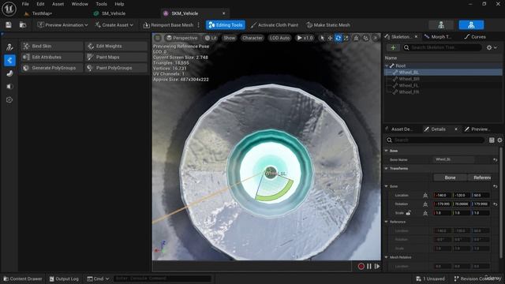Collapse the Root bone in the skeleton tree
Image resolution: width=505 pixels, height=284 pixels.
387,65
